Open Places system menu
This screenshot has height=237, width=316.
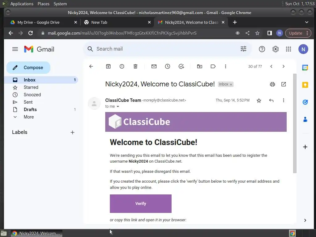(x=44, y=4)
